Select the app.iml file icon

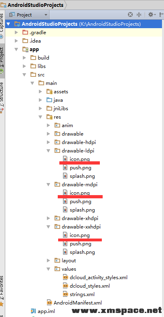pyautogui.click(x=33, y=311)
